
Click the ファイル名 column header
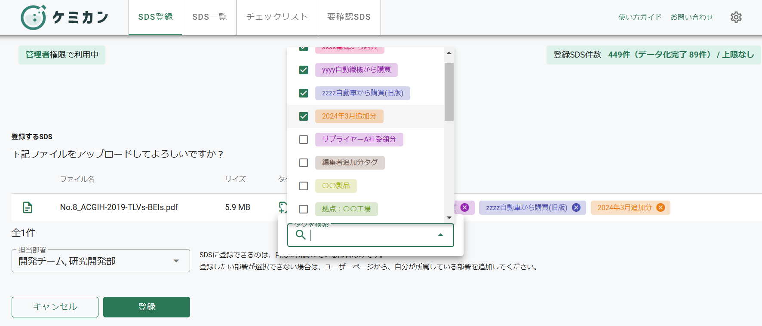click(77, 179)
